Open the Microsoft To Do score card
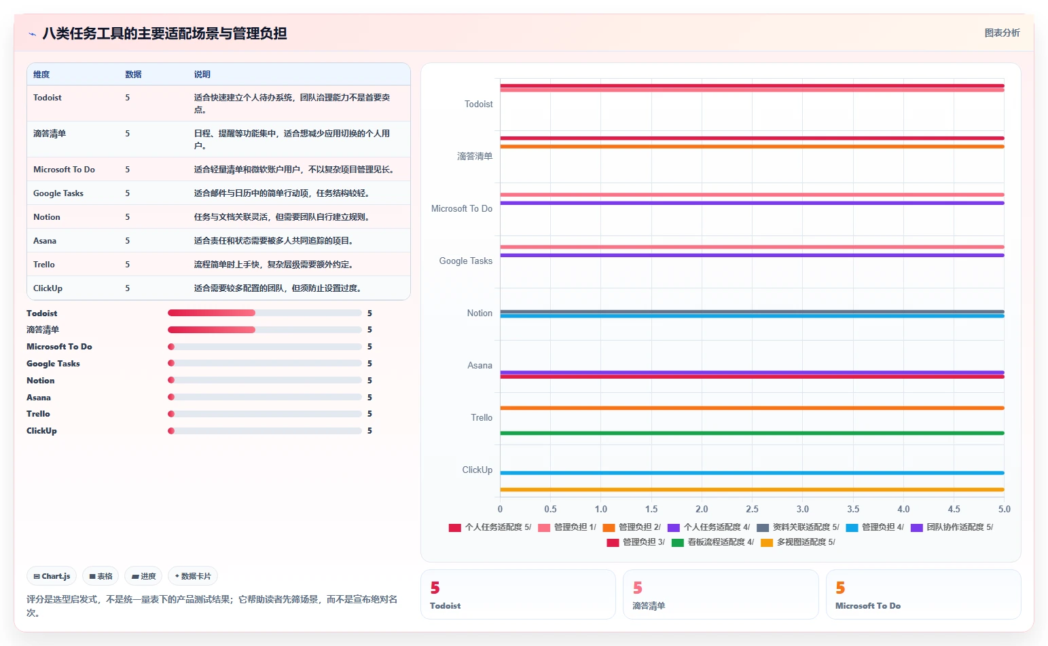1048x646 pixels. (x=924, y=594)
